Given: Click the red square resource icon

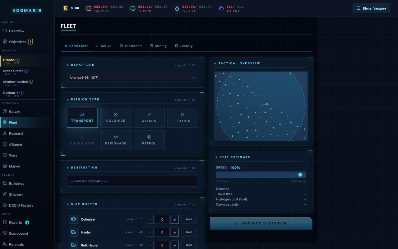Looking at the screenshot, I should pyautogui.click(x=89, y=8).
